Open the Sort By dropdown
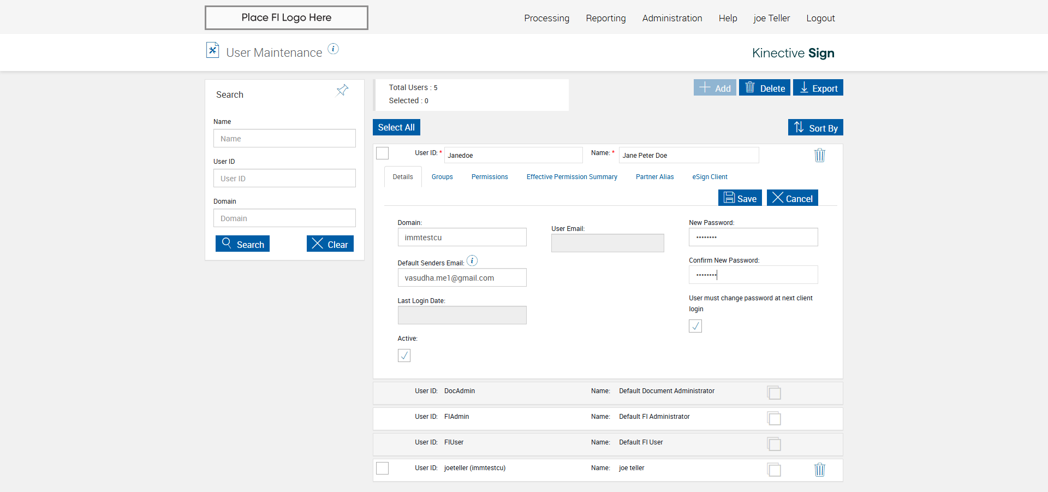The width and height of the screenshot is (1048, 492). [x=815, y=128]
